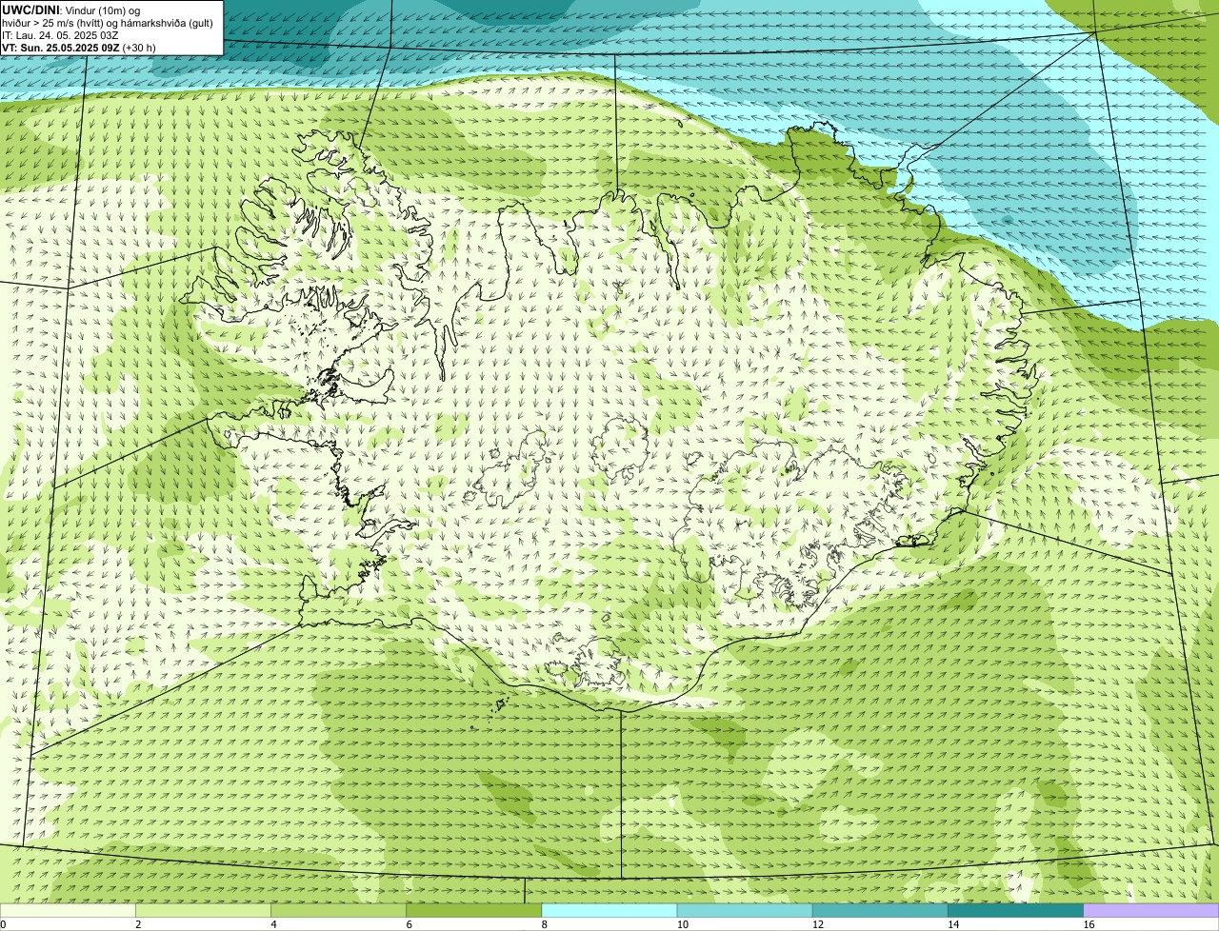Click the legend label '16'
Image resolution: width=1219 pixels, height=931 pixels.
1089,924
